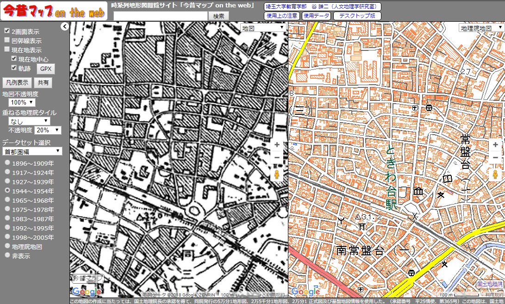Viewport: 505px width, 304px height.
Task: Click the 国土地理院 badge on the right map
Action: point(490,284)
